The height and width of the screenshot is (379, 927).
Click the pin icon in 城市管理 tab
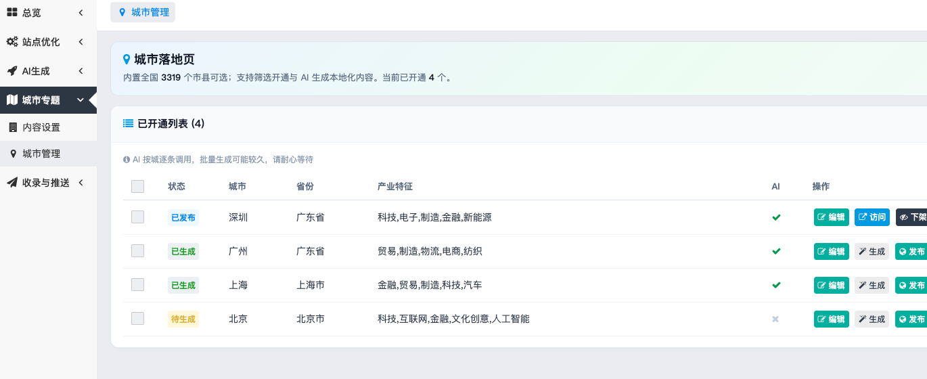(x=122, y=12)
